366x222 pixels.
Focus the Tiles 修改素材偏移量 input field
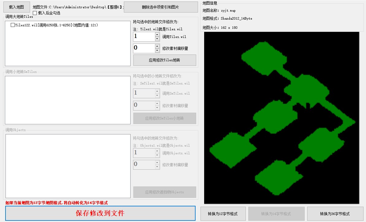(x=143, y=48)
